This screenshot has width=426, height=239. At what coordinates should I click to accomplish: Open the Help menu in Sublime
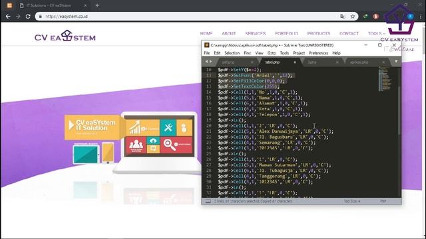[x=336, y=53]
